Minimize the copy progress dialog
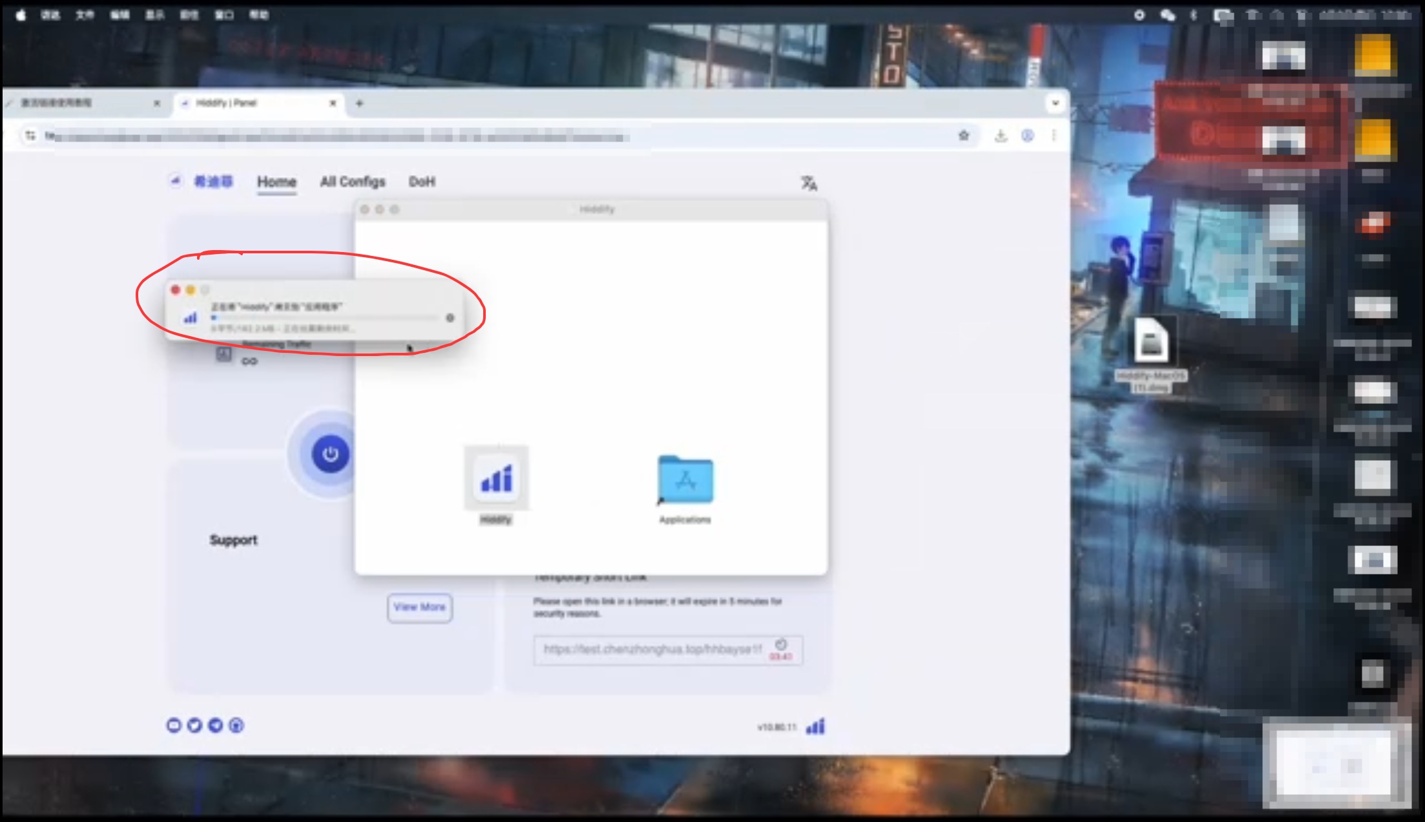1425x822 pixels. click(191, 290)
